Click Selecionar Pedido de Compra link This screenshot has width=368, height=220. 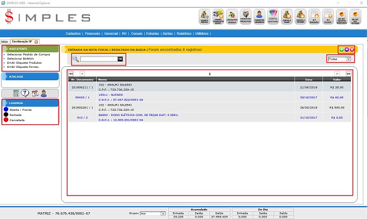click(28, 54)
